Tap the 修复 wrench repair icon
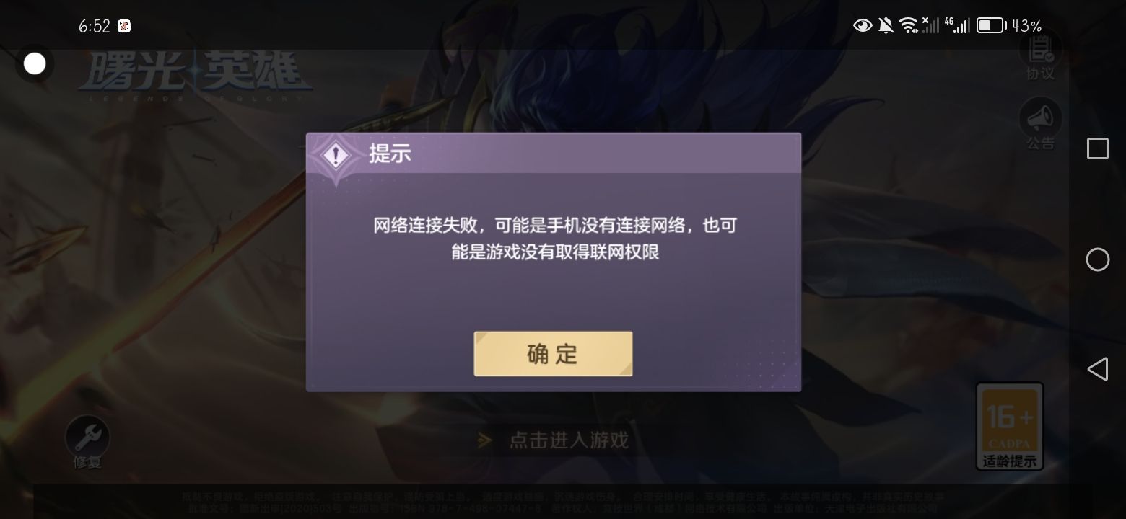 (x=87, y=442)
